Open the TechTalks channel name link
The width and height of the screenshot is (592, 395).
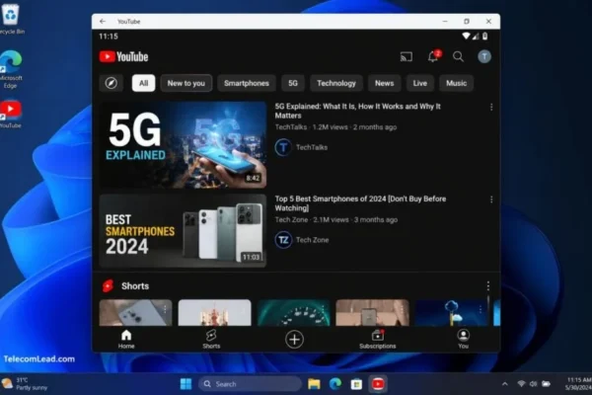coord(312,147)
